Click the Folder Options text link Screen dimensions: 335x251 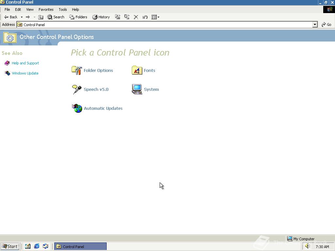tap(98, 71)
